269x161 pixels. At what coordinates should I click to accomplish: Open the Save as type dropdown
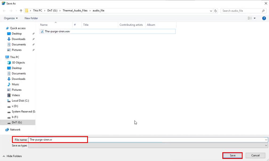tap(148, 145)
